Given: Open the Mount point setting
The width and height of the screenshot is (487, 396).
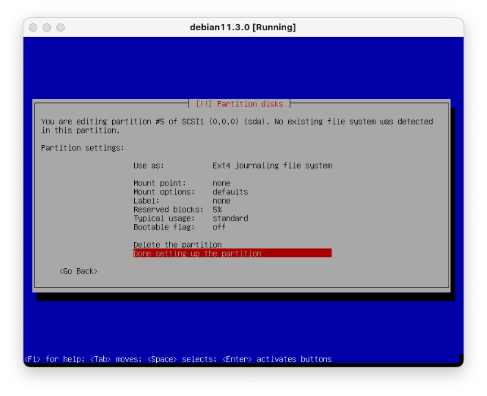Looking at the screenshot, I should [182, 184].
